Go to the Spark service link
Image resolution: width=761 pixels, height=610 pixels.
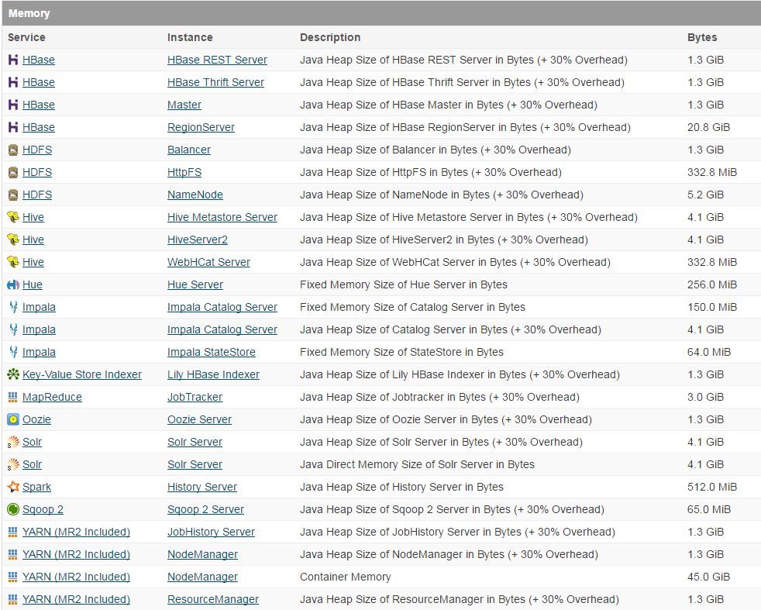point(36,487)
